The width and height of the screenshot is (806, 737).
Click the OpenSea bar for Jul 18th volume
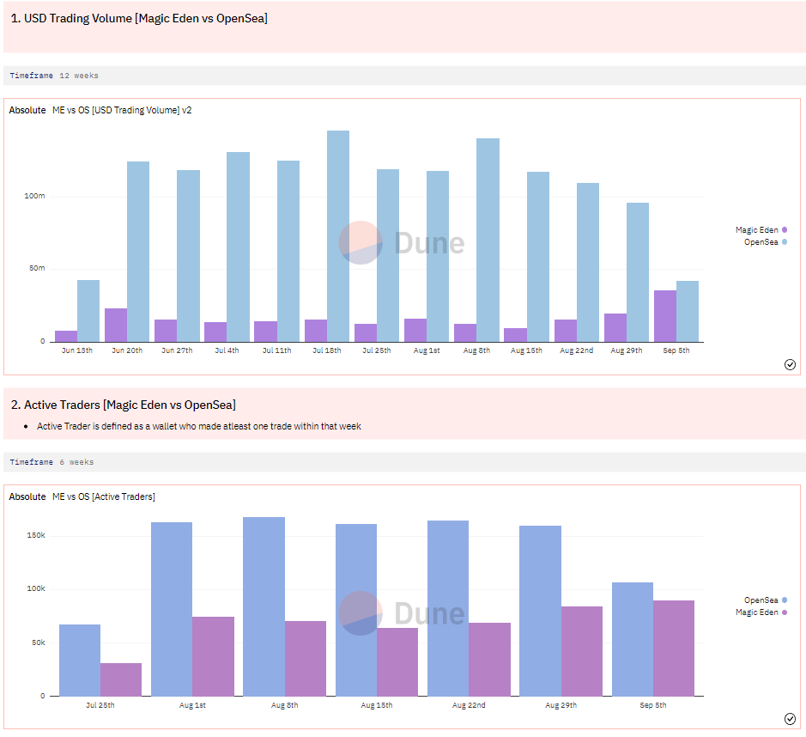point(338,236)
